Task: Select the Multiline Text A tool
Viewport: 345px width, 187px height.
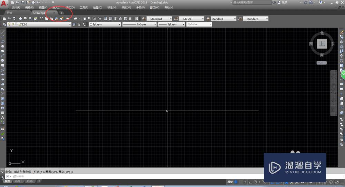Action: (x=3, y=117)
